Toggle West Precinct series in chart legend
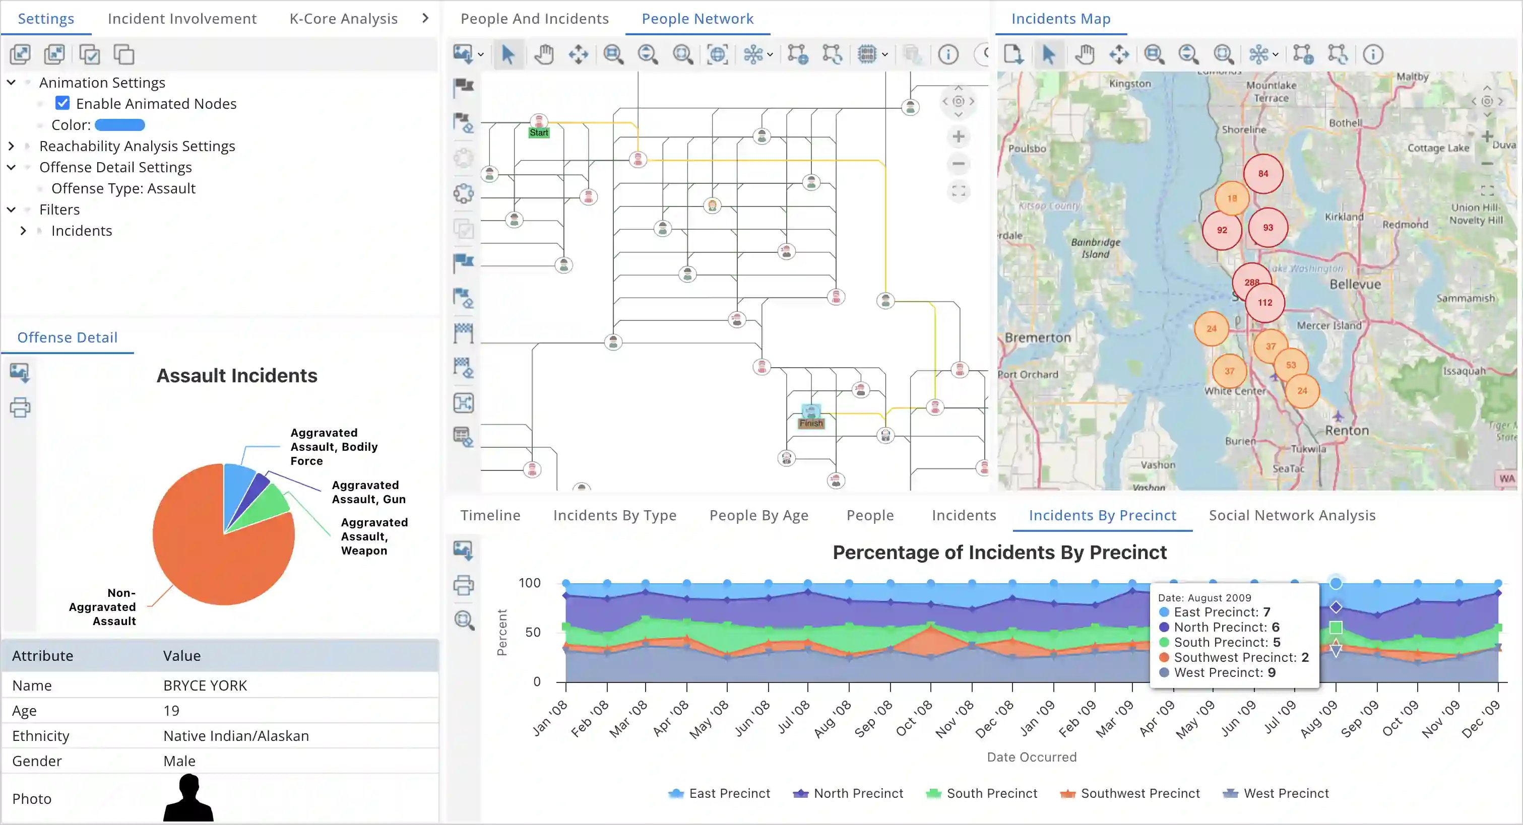The height and width of the screenshot is (825, 1523). click(x=1275, y=793)
